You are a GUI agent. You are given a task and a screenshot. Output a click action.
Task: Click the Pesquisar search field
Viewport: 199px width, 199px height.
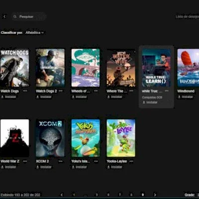pos(29,16)
